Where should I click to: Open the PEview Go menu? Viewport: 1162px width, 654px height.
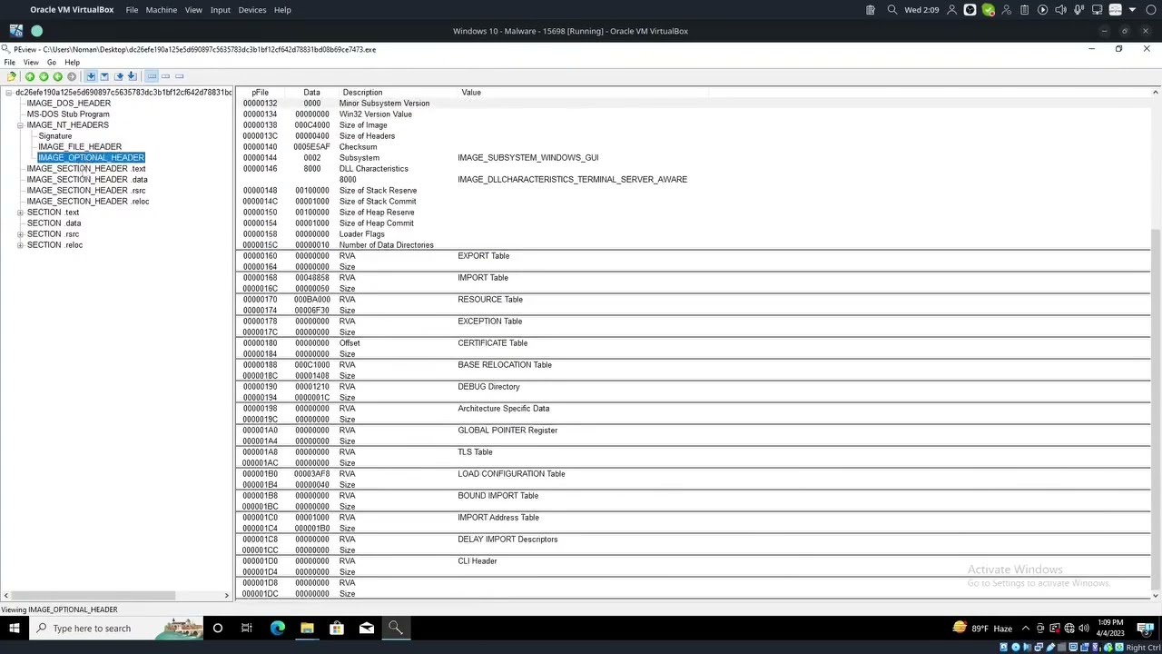(x=52, y=63)
